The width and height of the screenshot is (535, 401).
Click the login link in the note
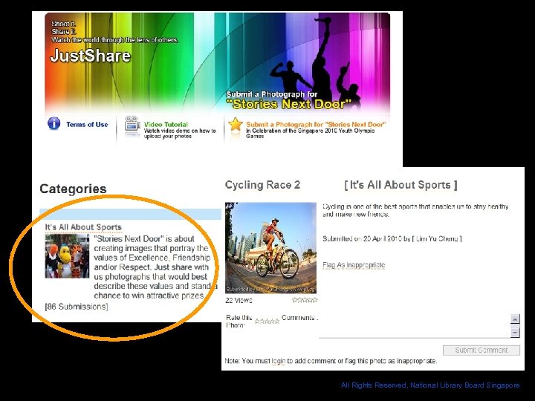(279, 361)
